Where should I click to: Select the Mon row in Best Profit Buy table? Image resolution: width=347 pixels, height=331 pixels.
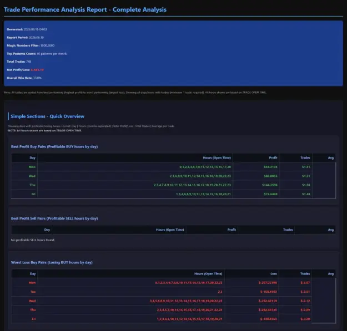173,167
